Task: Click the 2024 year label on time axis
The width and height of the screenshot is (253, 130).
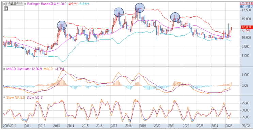Action: (x=215, y=126)
